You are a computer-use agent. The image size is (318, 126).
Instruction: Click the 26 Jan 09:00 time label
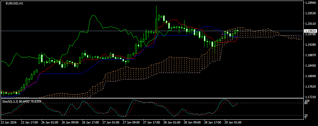70,123
